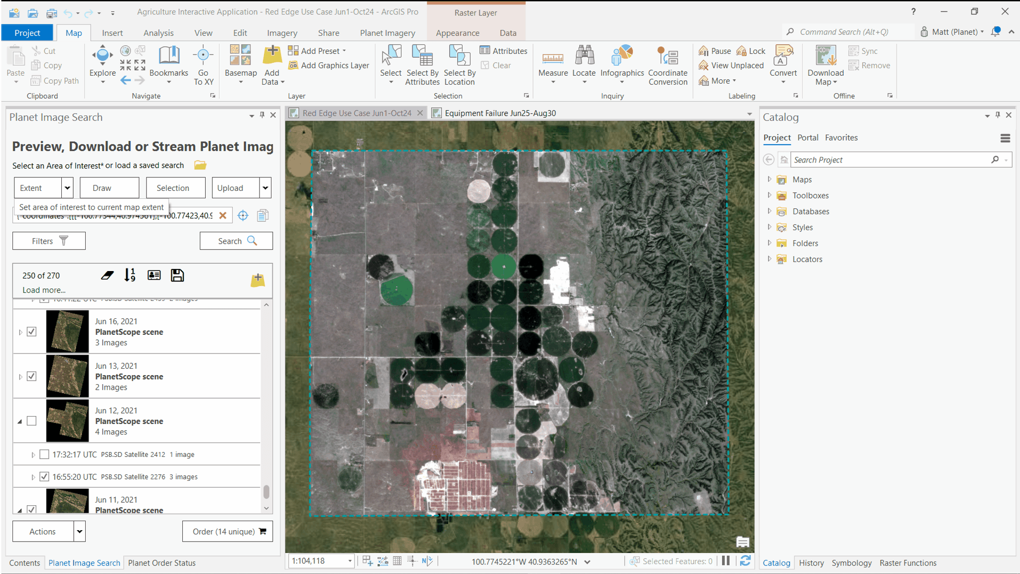Open the Explore navigation tool
The height and width of the screenshot is (574, 1020).
click(x=102, y=61)
